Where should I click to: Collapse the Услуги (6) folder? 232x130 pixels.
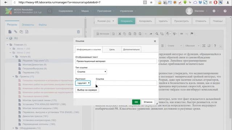[x=13, y=57]
